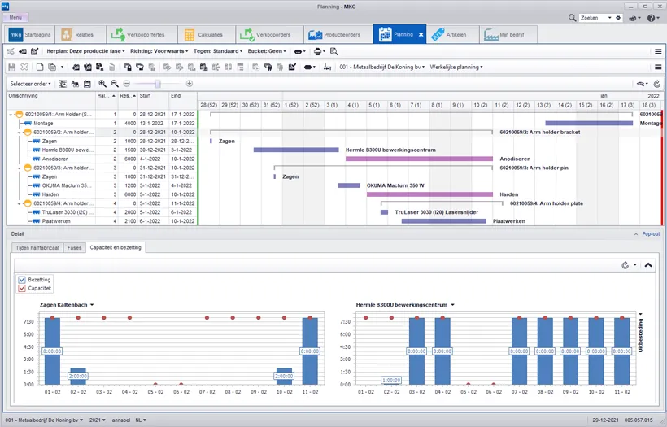Click the search preview magnifier icon
The height and width of the screenshot is (427, 667).
(x=334, y=51)
